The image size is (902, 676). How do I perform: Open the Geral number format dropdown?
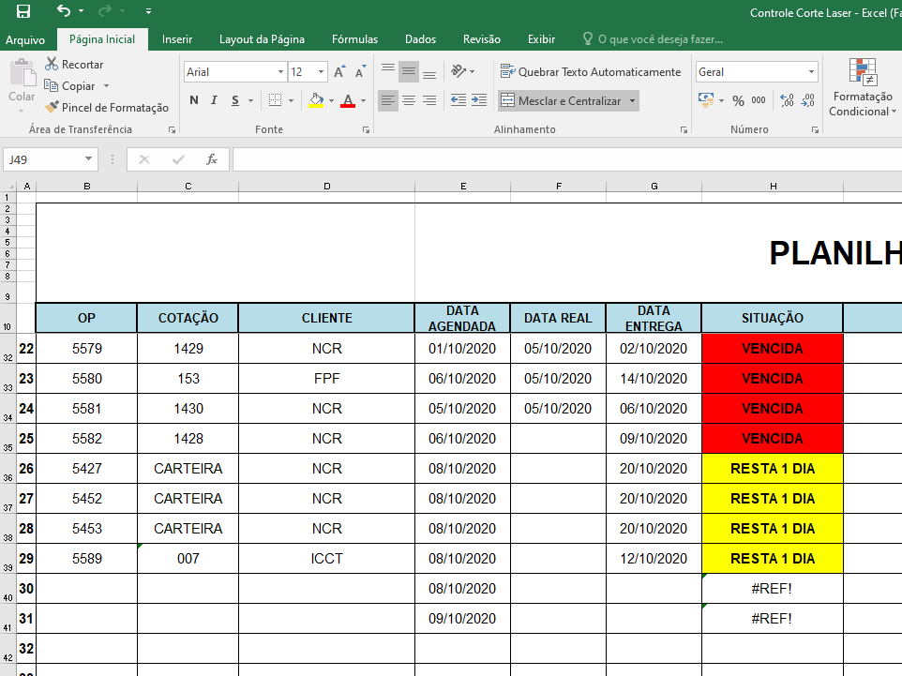(811, 72)
